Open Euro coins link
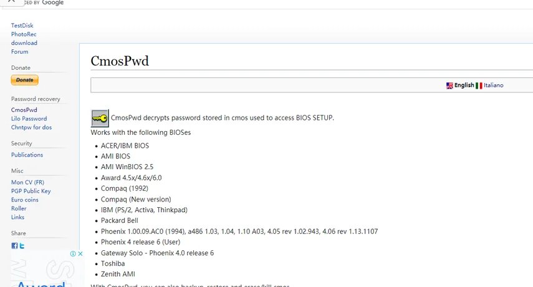Screen dimensions: 533x287 (24, 200)
